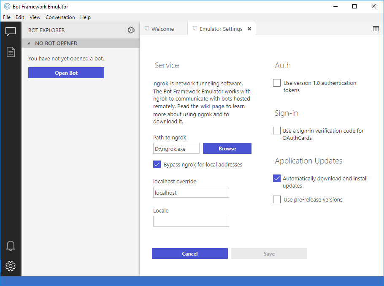Click the Save button
384x286 pixels.
[269, 253]
